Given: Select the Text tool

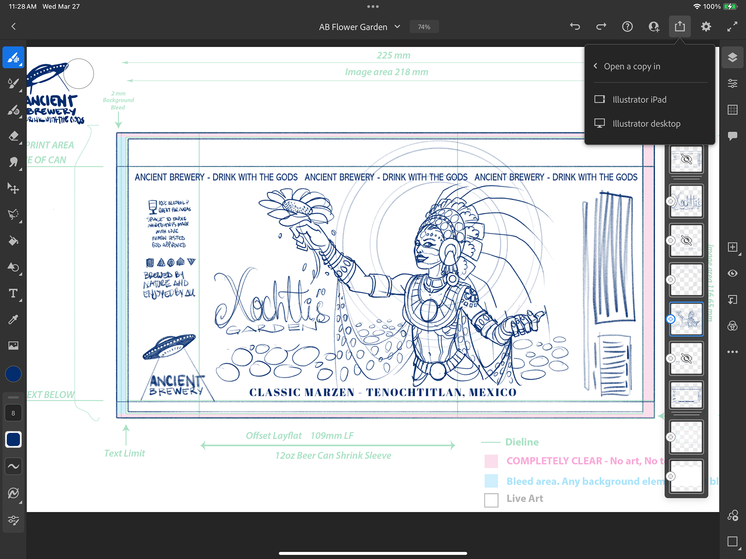Looking at the screenshot, I should click(x=13, y=293).
